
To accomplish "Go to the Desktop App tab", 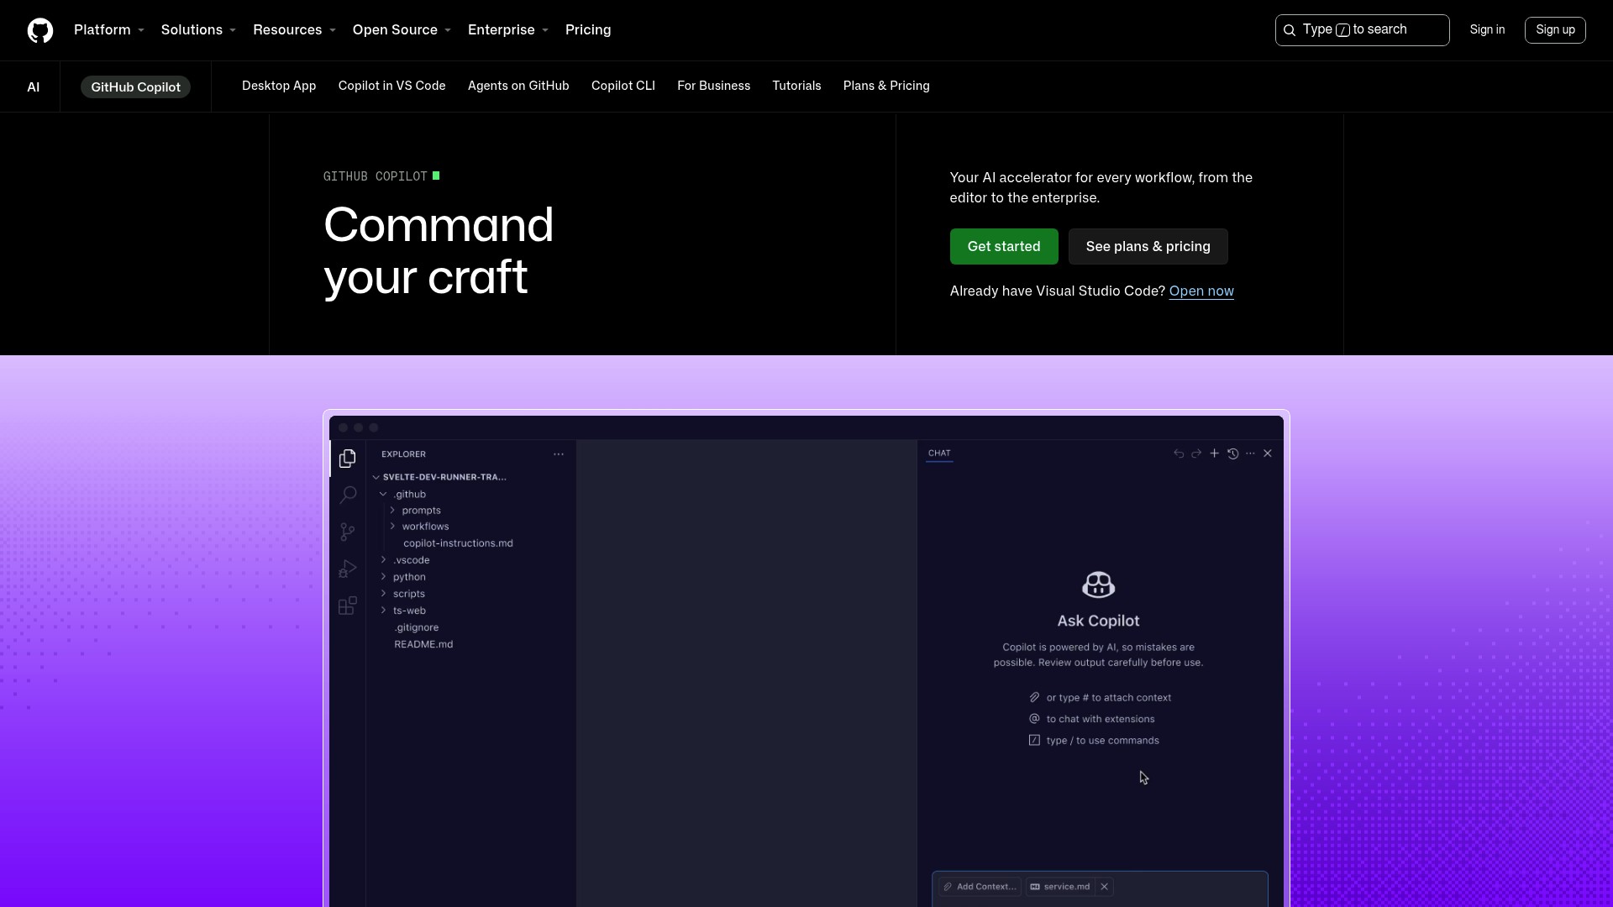I will [279, 86].
